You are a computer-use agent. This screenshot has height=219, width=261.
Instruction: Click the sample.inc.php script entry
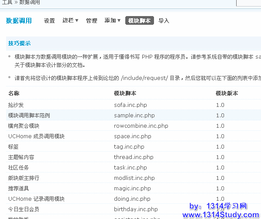(x=134, y=116)
